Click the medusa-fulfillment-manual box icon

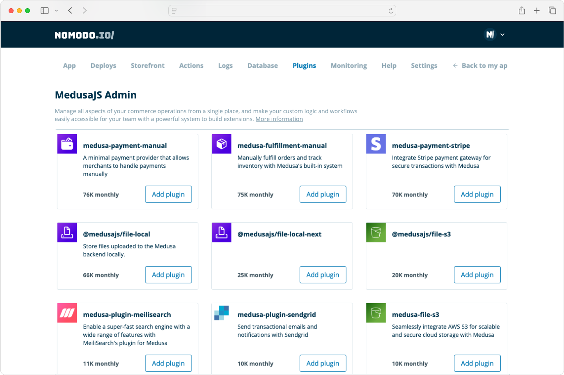pos(222,144)
